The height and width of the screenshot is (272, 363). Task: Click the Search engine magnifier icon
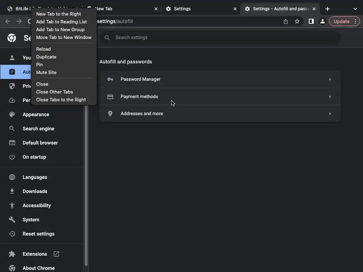12,129
